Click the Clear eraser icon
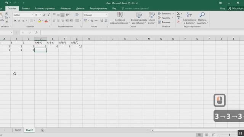 click(x=178, y=22)
